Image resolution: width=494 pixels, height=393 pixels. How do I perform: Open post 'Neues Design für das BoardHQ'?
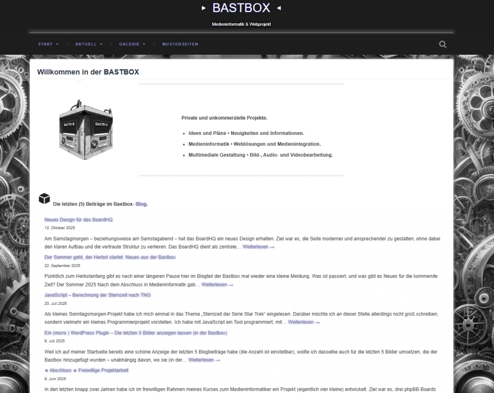point(79,220)
